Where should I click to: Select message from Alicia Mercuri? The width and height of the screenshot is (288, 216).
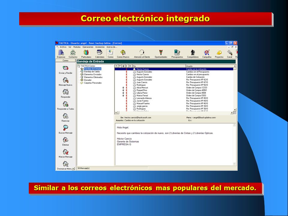click(174, 88)
